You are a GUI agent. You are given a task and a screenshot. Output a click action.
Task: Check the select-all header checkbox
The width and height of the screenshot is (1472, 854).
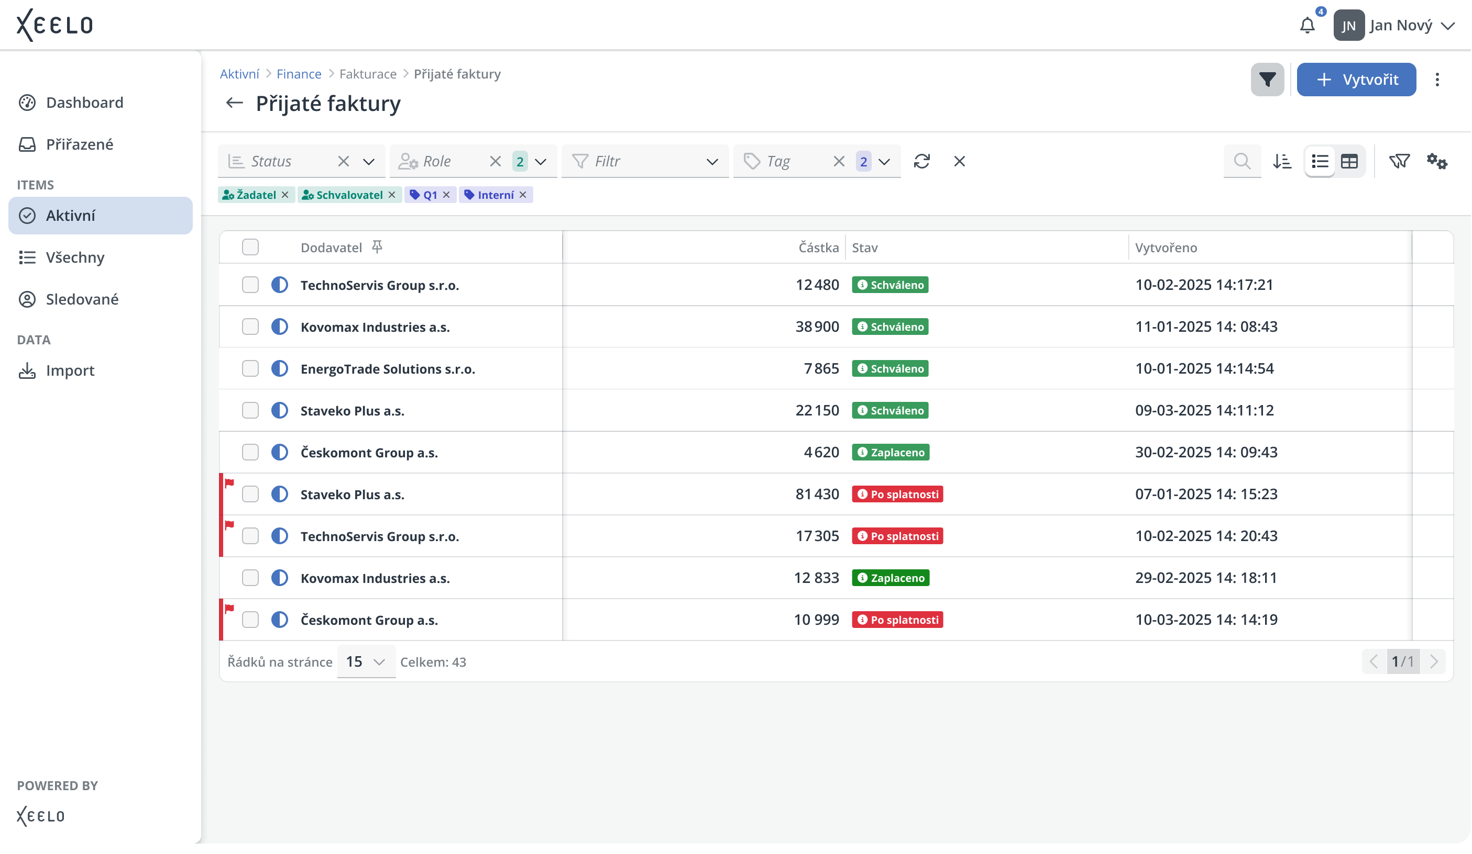click(x=250, y=247)
